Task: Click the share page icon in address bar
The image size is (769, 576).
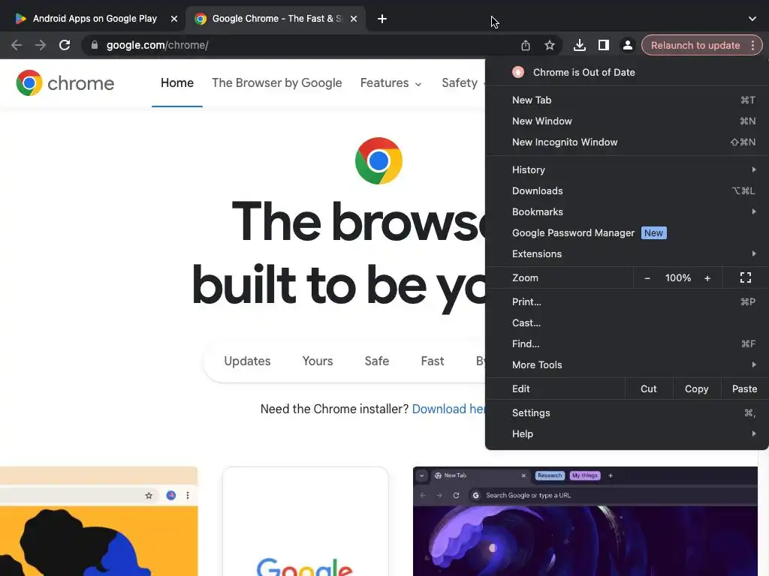Action: (x=525, y=45)
